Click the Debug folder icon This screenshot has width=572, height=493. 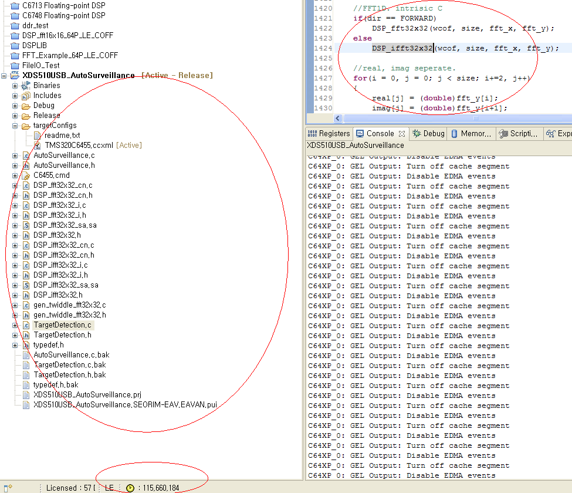[26, 106]
